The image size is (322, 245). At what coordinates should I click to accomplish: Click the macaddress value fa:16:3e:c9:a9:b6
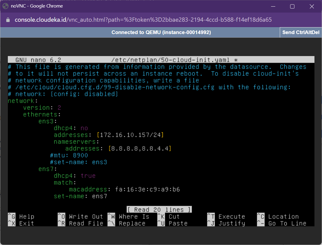147,189
